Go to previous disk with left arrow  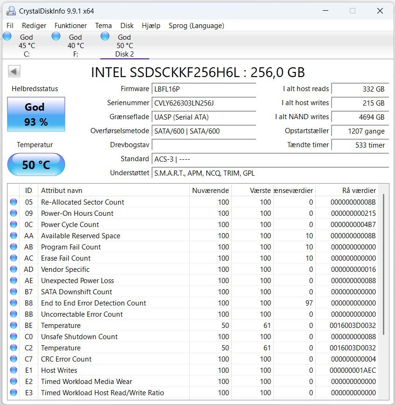[x=14, y=71]
